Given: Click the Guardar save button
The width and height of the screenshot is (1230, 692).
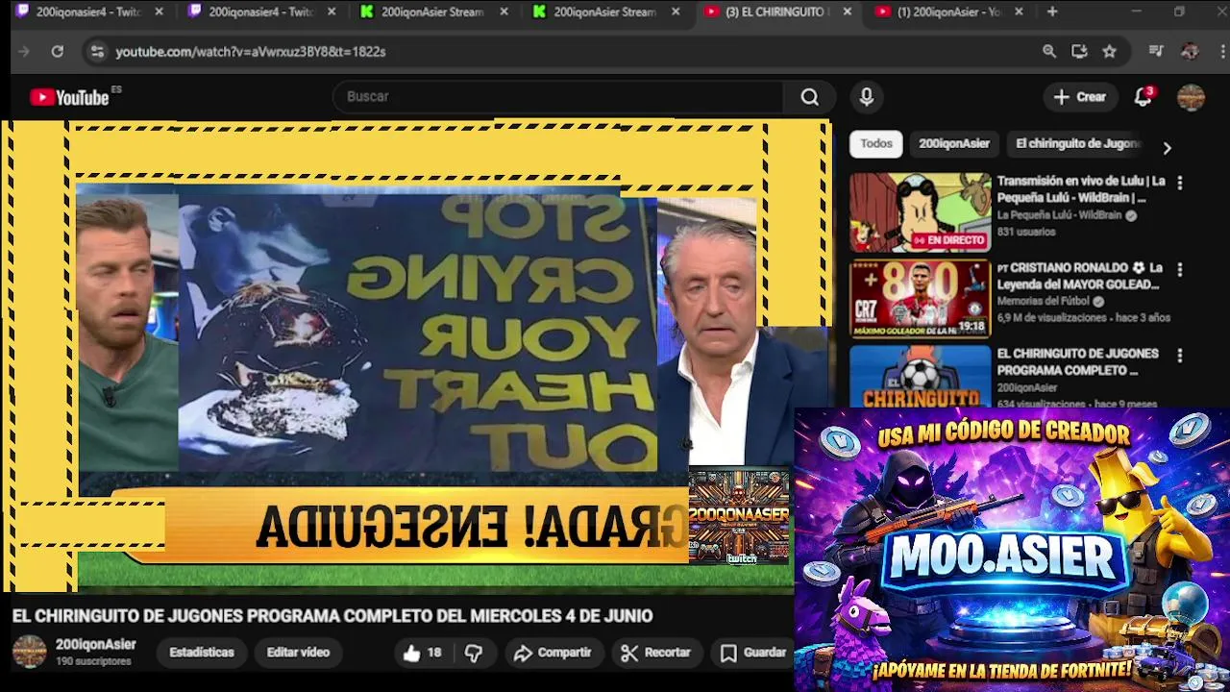Looking at the screenshot, I should tap(754, 653).
